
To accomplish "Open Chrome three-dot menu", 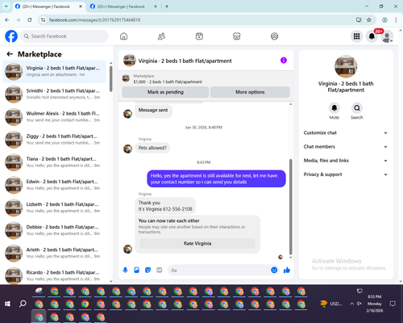I will coord(396,20).
